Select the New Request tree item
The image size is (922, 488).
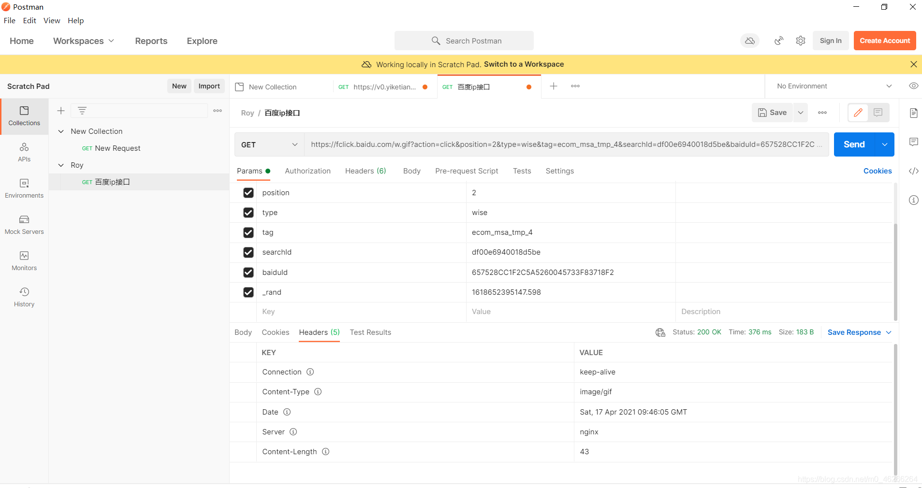point(117,148)
